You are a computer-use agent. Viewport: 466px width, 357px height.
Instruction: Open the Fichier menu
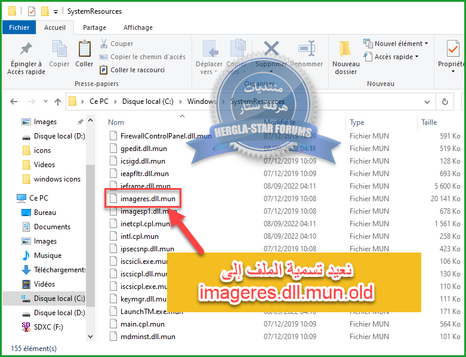pyautogui.click(x=19, y=27)
